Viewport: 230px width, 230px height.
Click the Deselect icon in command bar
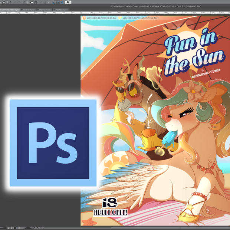(41, 2)
